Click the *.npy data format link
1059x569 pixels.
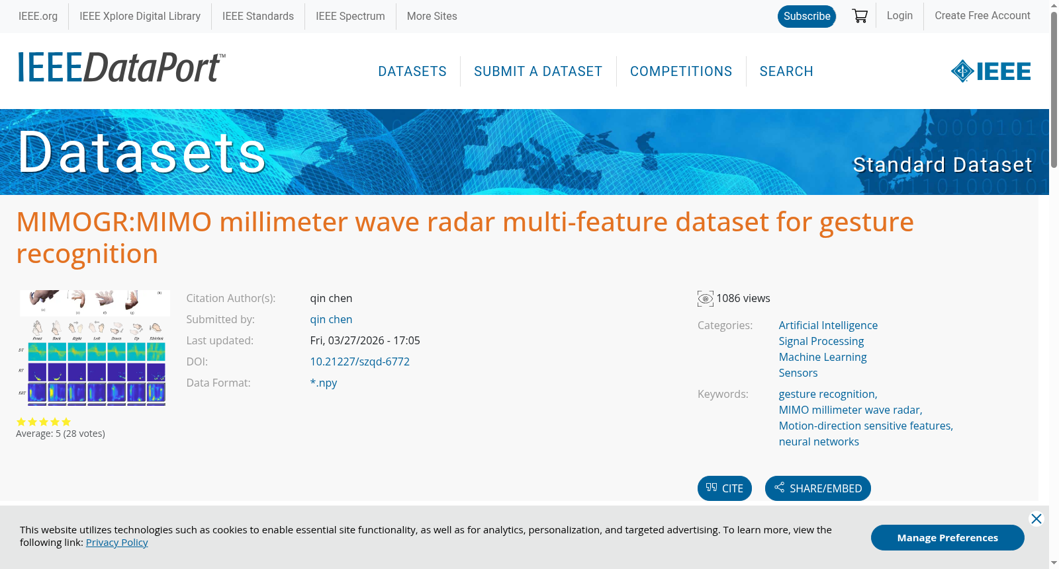click(324, 383)
